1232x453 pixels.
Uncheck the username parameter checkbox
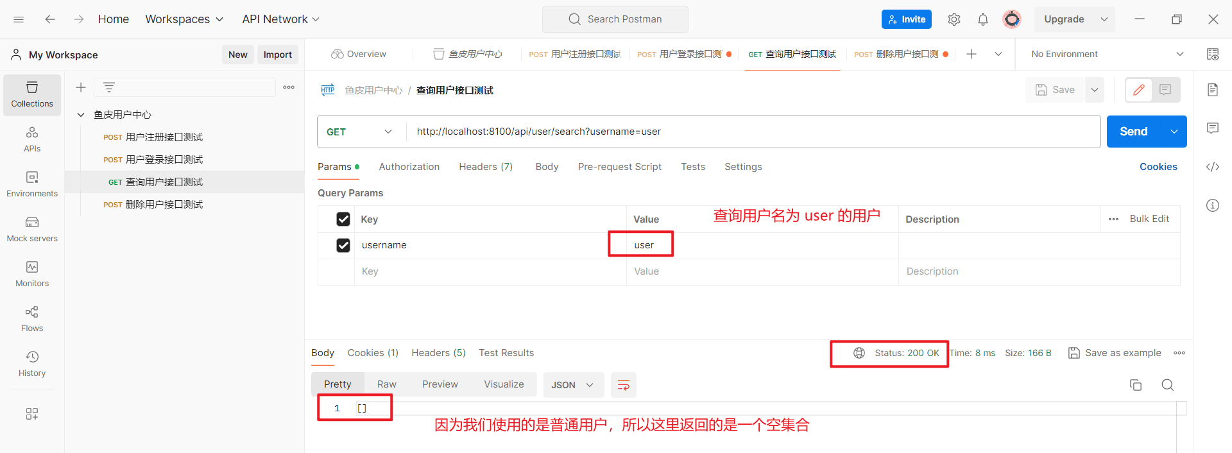(x=343, y=245)
